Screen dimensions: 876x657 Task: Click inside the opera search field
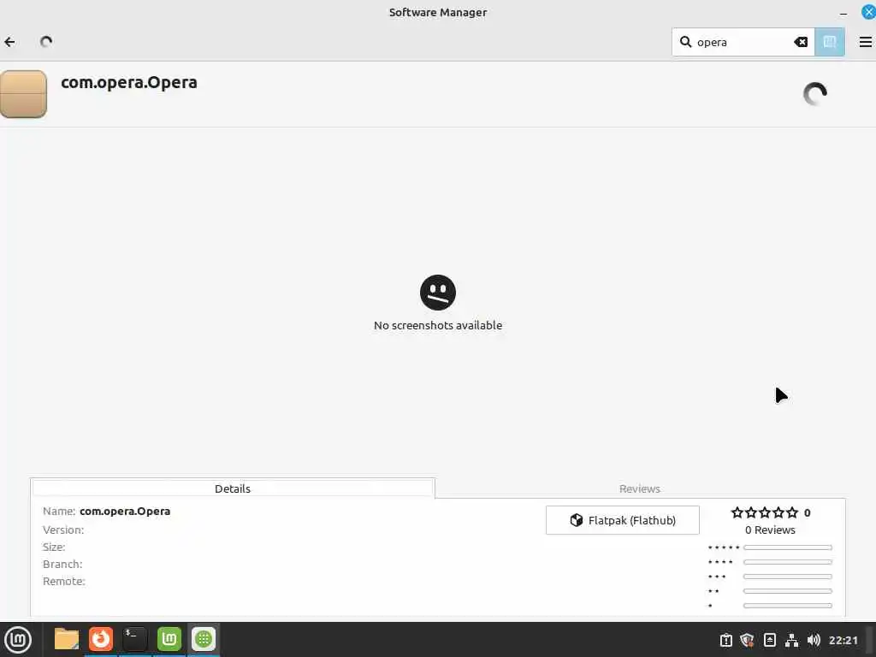click(x=742, y=42)
